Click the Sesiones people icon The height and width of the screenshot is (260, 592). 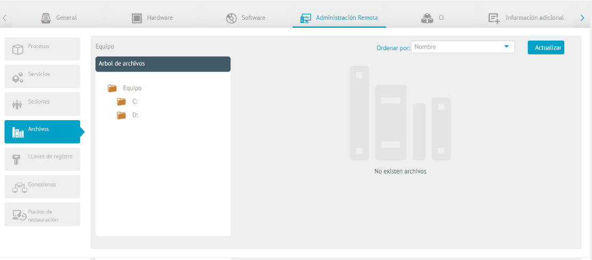[x=18, y=105]
